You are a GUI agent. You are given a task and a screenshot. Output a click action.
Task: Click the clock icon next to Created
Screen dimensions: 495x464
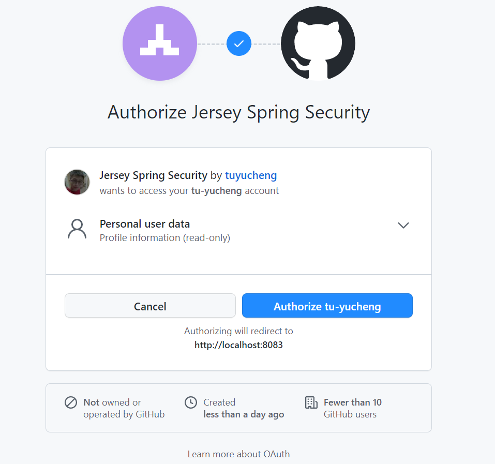coord(191,402)
